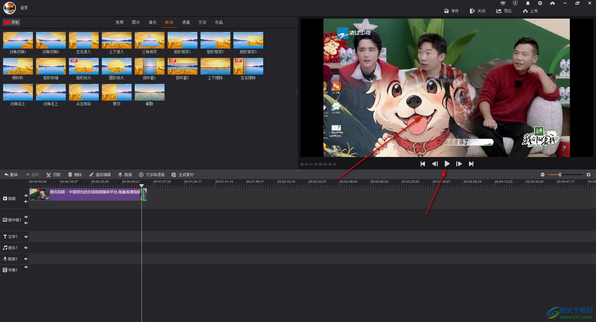Select the Transition (转场) tab
The width and height of the screenshot is (596, 322).
point(169,22)
